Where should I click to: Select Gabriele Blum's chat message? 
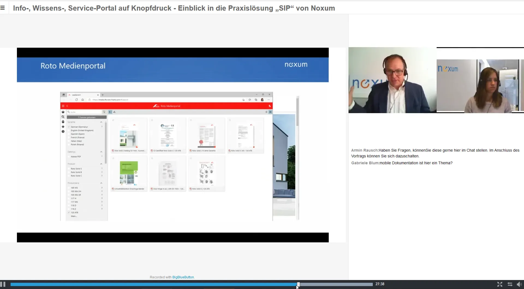coord(402,163)
